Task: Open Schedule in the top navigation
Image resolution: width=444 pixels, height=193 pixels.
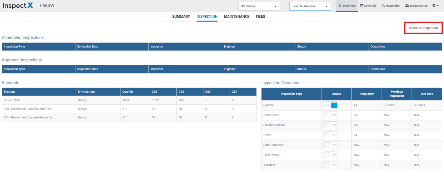Action: point(368,6)
